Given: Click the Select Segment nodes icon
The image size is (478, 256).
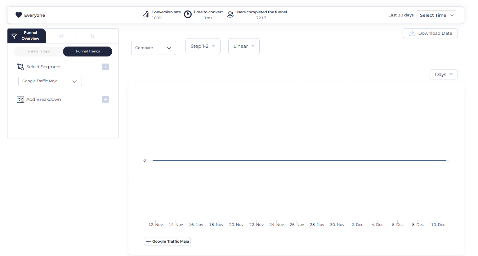Looking at the screenshot, I should pyautogui.click(x=20, y=67).
